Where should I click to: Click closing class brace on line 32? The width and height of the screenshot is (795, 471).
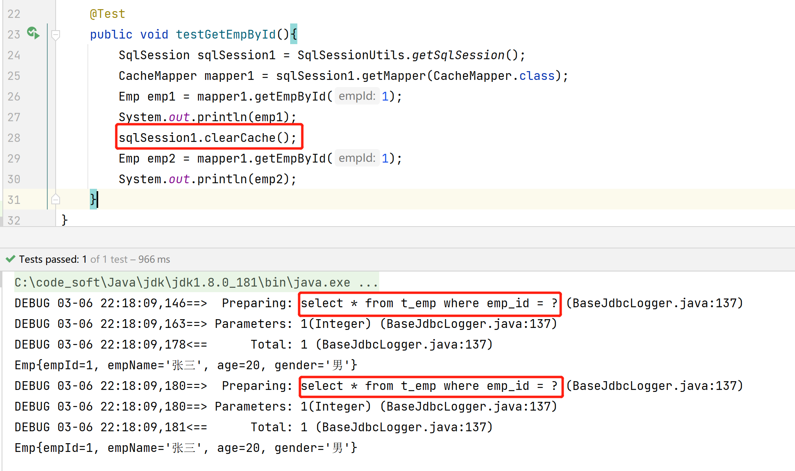[64, 220]
